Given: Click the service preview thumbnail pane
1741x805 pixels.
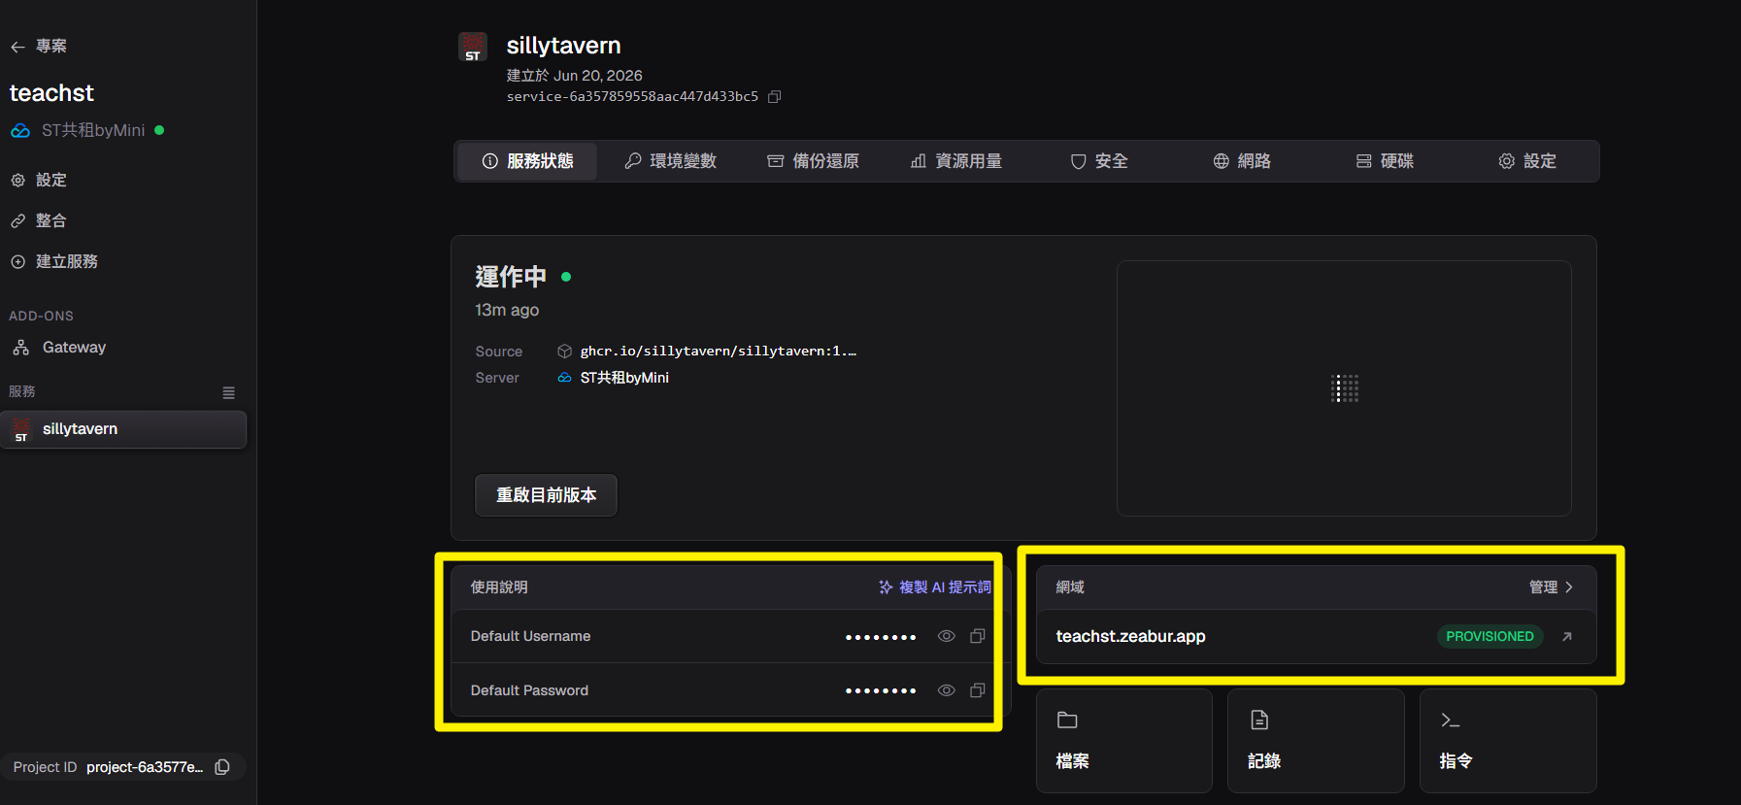Looking at the screenshot, I should tap(1344, 388).
